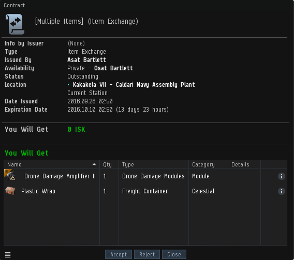Image resolution: width=294 pixels, height=260 pixels.
Task: Close the contract window
Action: (x=174, y=254)
